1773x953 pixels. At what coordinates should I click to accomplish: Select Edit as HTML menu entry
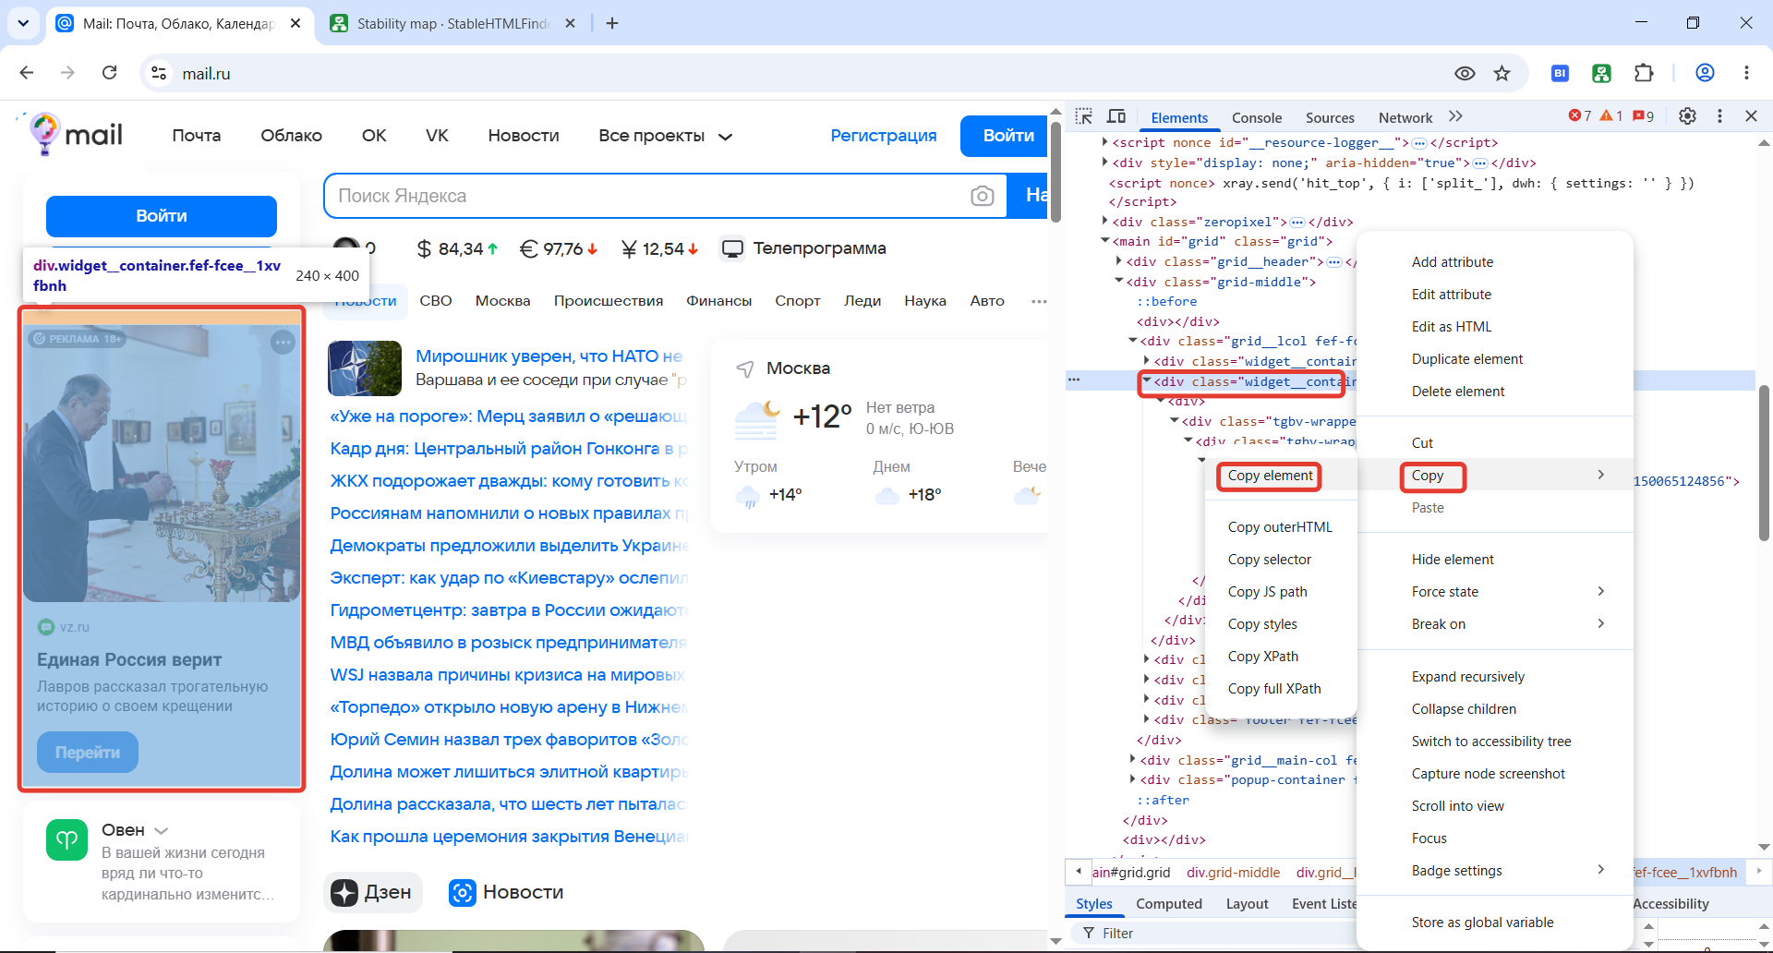pyautogui.click(x=1452, y=327)
